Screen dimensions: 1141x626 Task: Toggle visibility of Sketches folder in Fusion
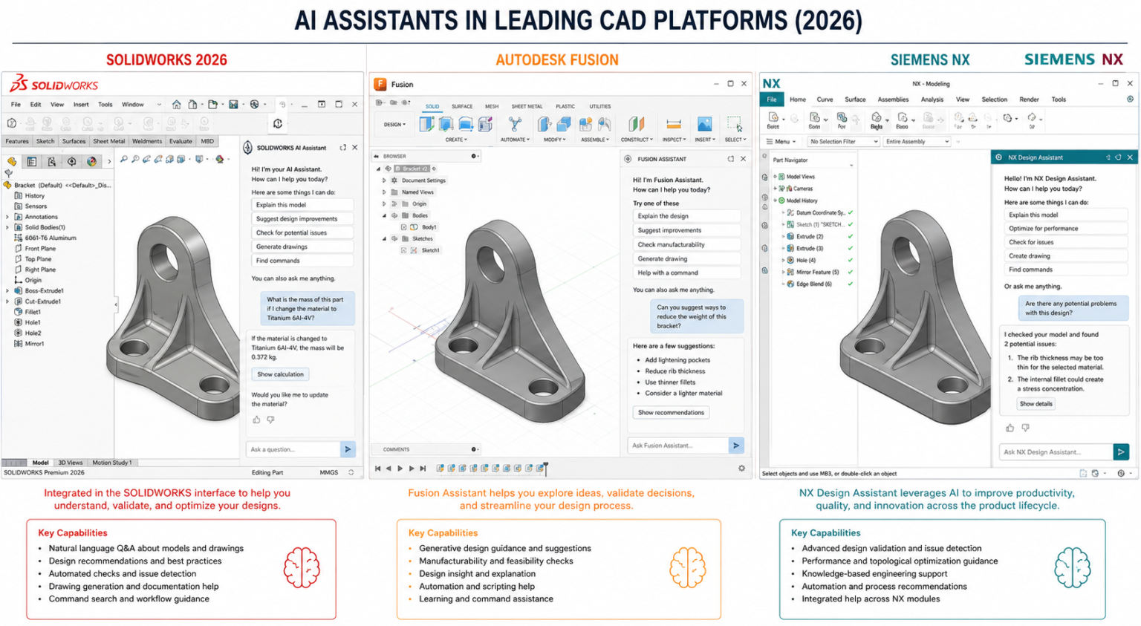[x=394, y=239]
